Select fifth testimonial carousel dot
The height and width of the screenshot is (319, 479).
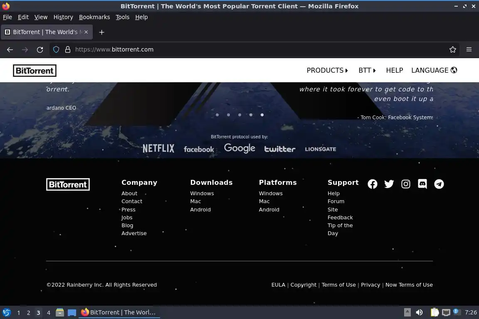(262, 115)
